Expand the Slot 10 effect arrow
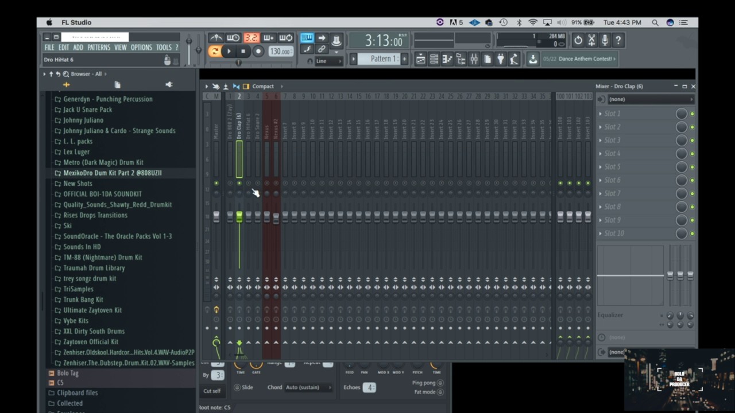The height and width of the screenshot is (413, 735). pyautogui.click(x=601, y=233)
